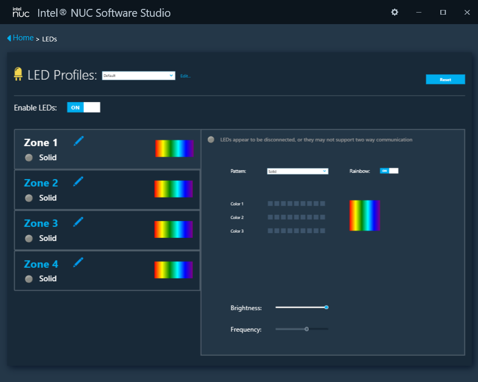Viewport: 478px width, 382px height.
Task: Pick last swatch in Color 1 row
Action: [322, 204]
